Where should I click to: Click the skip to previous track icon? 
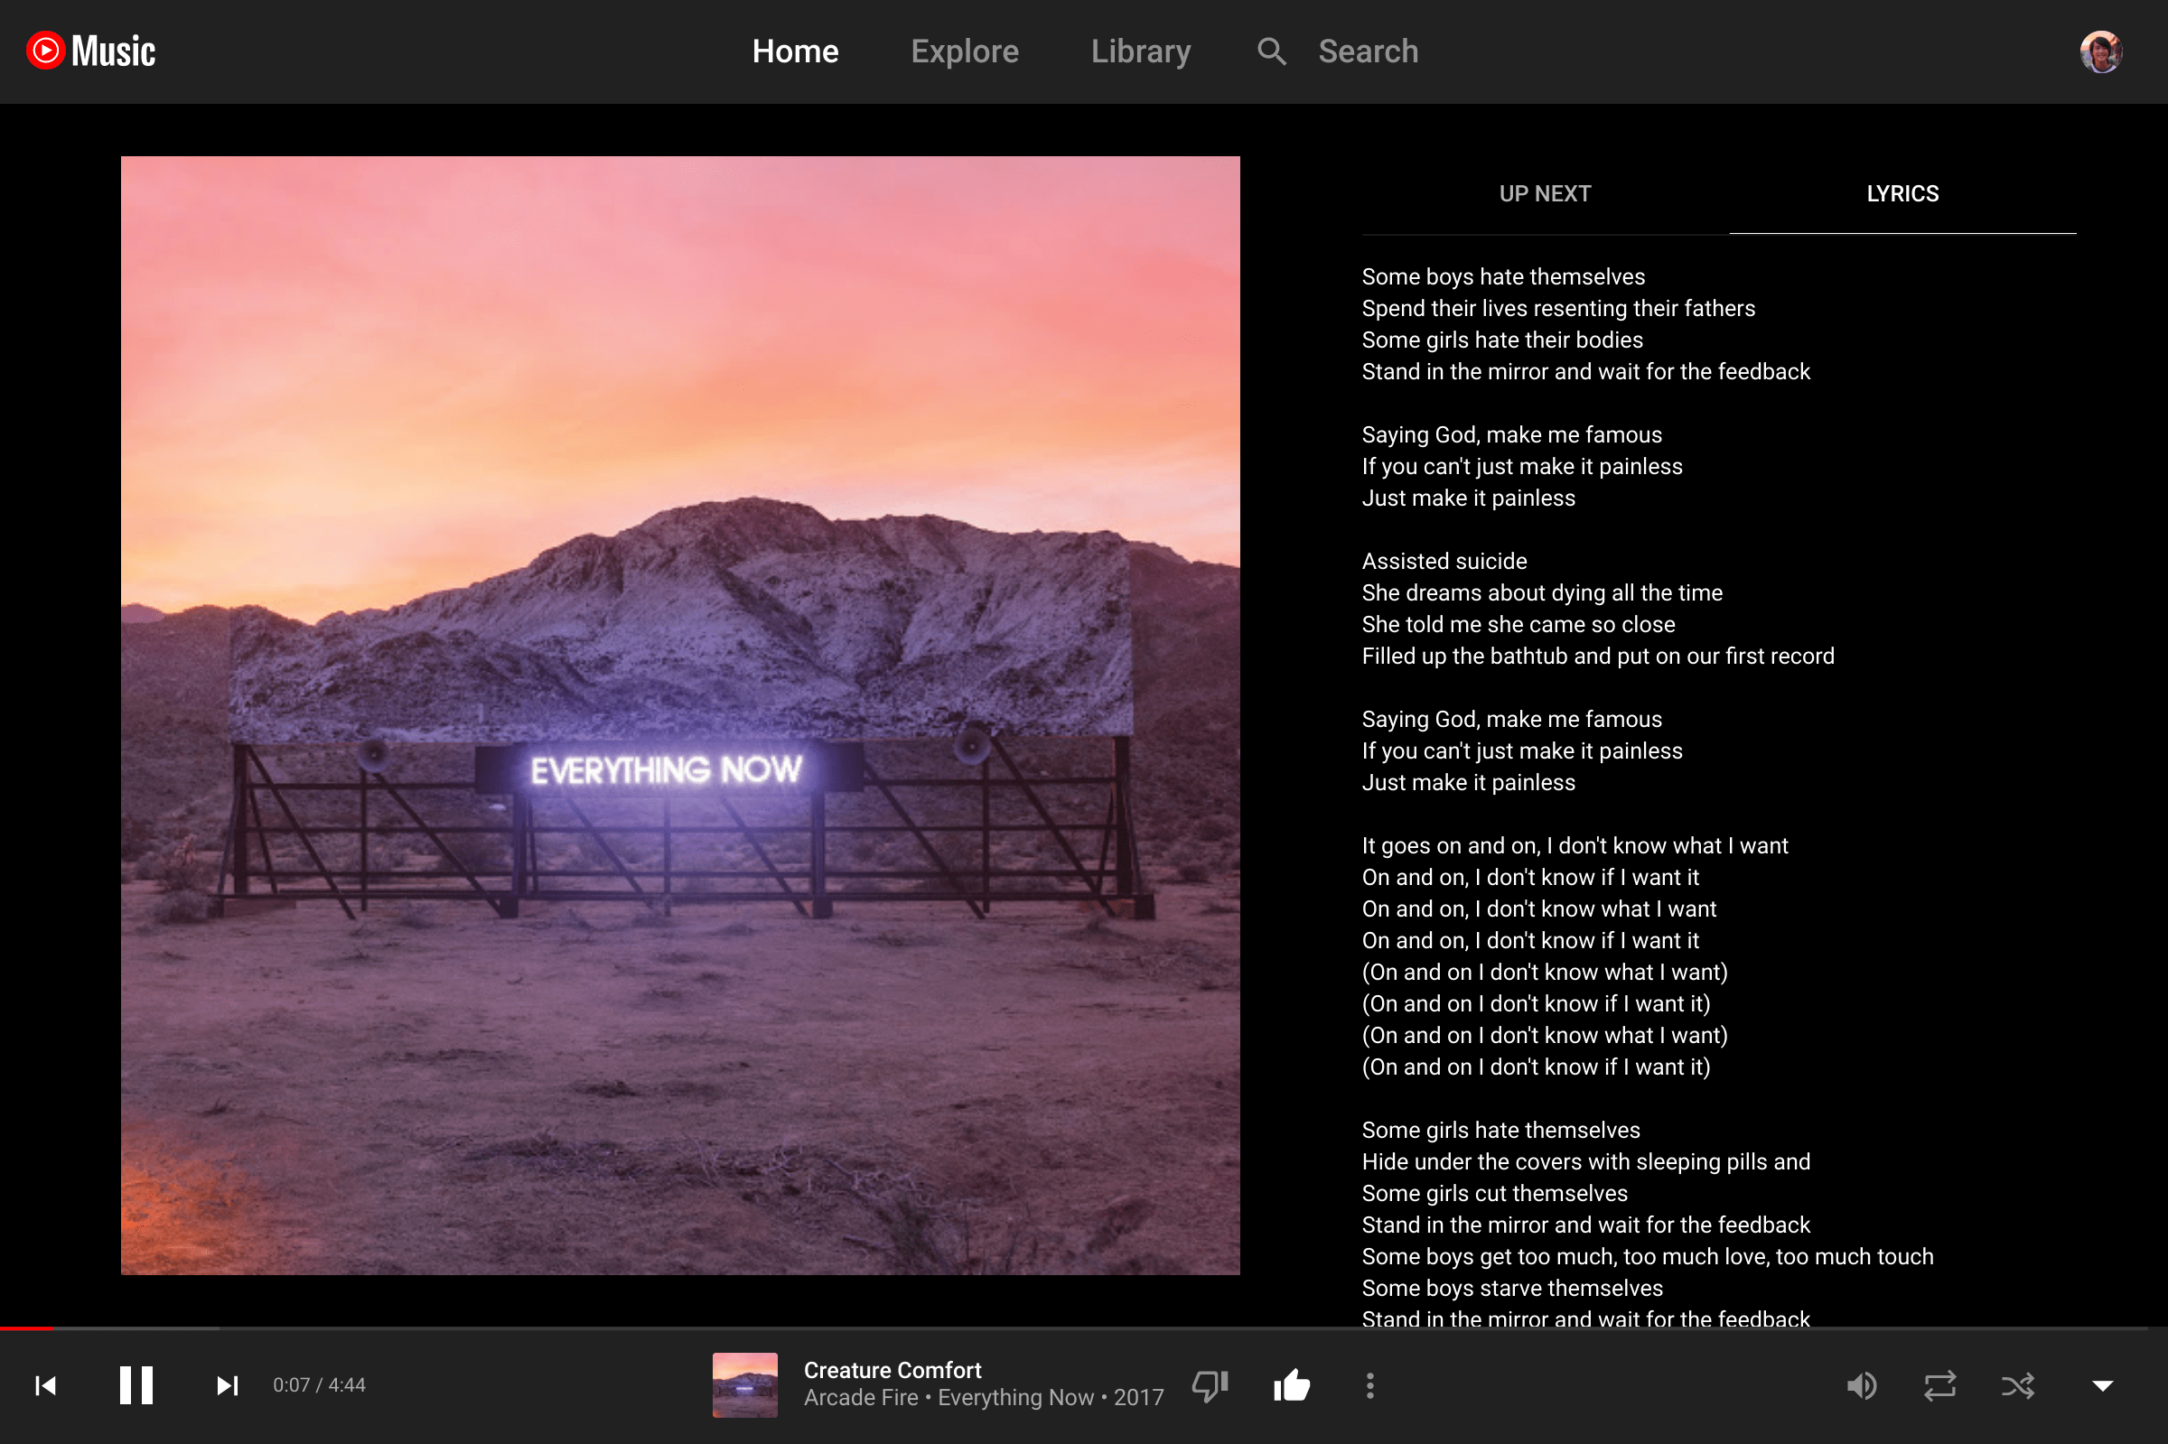[x=45, y=1384]
